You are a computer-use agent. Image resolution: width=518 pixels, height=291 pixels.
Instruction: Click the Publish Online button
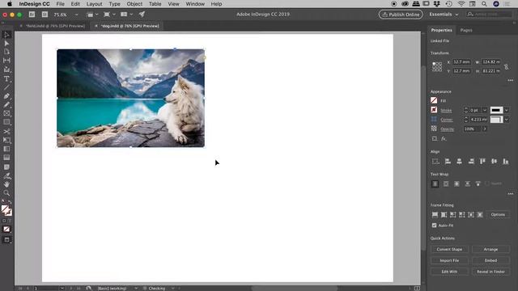click(401, 15)
